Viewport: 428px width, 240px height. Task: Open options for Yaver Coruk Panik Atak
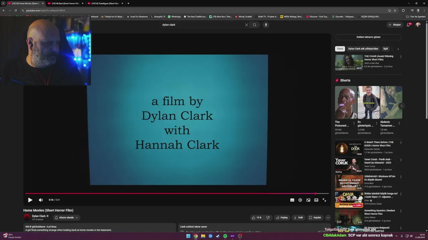pos(401,160)
